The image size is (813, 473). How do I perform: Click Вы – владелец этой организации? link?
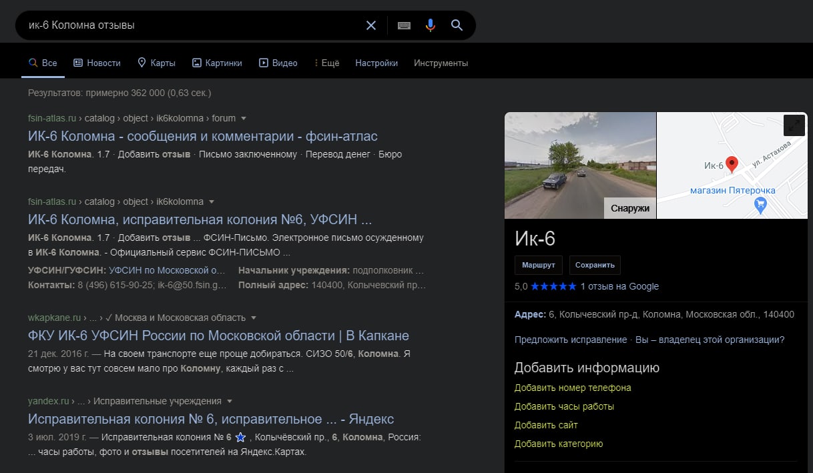710,340
